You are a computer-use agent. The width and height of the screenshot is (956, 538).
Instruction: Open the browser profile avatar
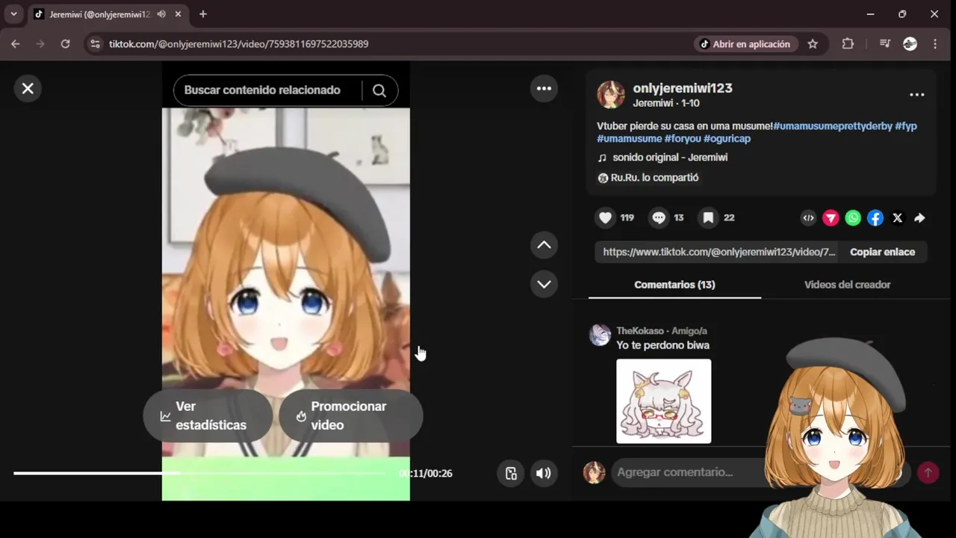tap(910, 44)
